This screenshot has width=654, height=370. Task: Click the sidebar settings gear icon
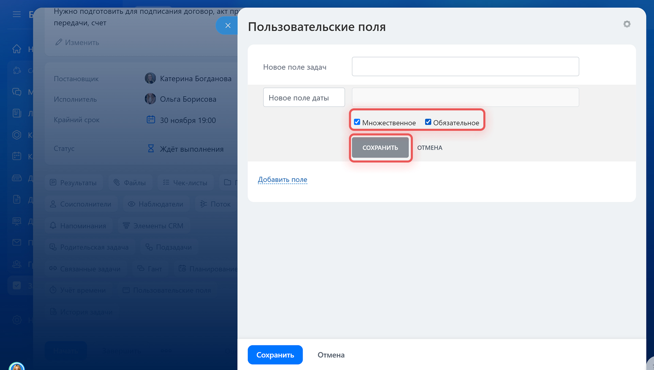pos(17,320)
